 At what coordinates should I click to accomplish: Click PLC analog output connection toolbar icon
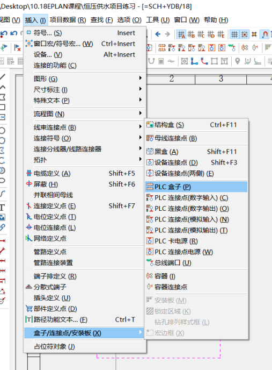tap(202, 48)
